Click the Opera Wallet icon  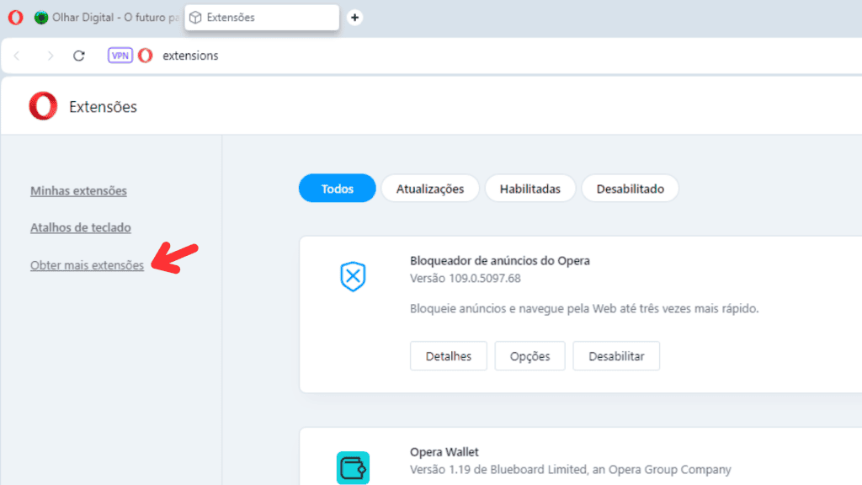352,466
